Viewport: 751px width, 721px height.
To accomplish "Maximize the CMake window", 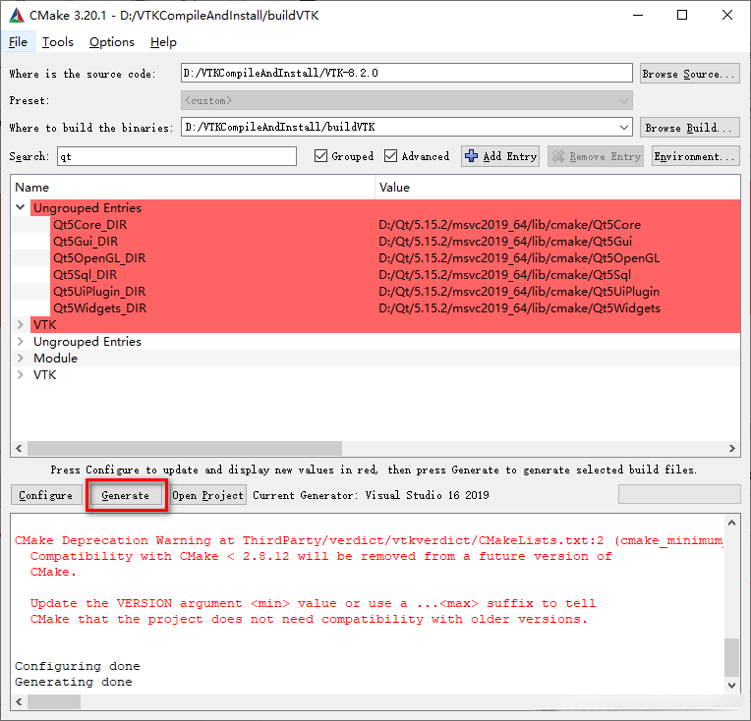I will click(682, 16).
